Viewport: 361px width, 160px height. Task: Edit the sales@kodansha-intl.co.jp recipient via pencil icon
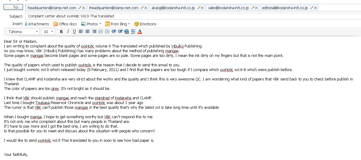click(x=252, y=8)
